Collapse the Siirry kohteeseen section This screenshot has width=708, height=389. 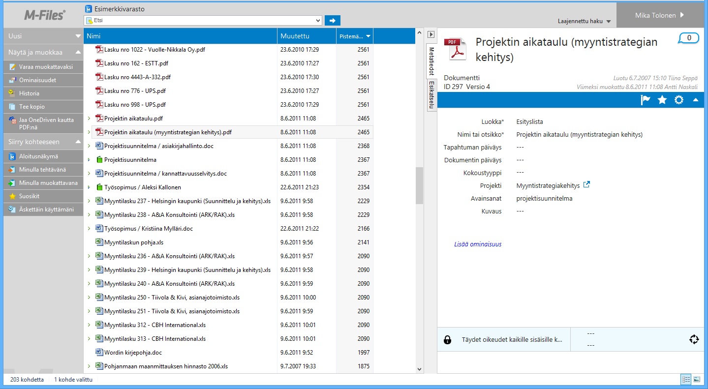[78, 142]
